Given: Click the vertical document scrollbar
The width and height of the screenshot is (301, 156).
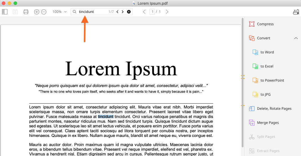Looking at the screenshot, I should pyautogui.click(x=242, y=84).
